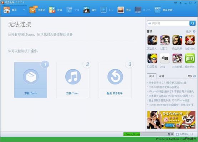Viewport: 198px width, 142px height.
Task: Open news item about 日本最大运营商
Action: [171, 96]
